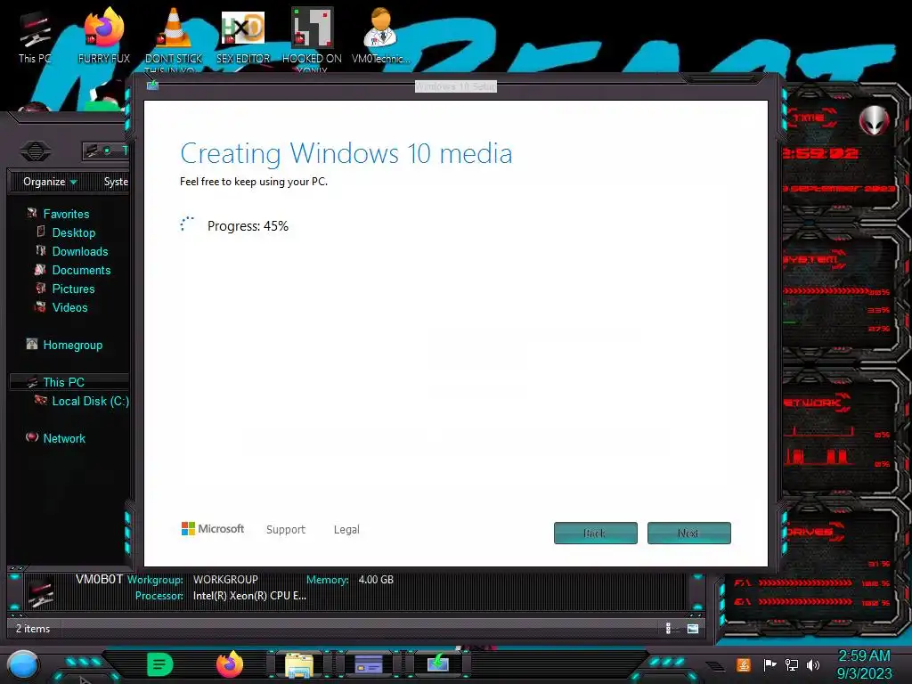This screenshot has width=912, height=684.
Task: Open Documents in Explorer sidebar
Action: click(81, 270)
